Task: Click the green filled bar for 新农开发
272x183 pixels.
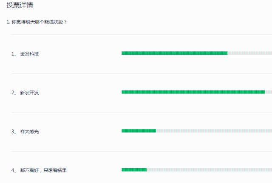Action: pos(193,92)
